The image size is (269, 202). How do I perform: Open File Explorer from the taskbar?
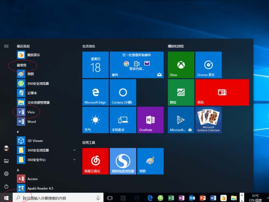[x=234, y=198]
